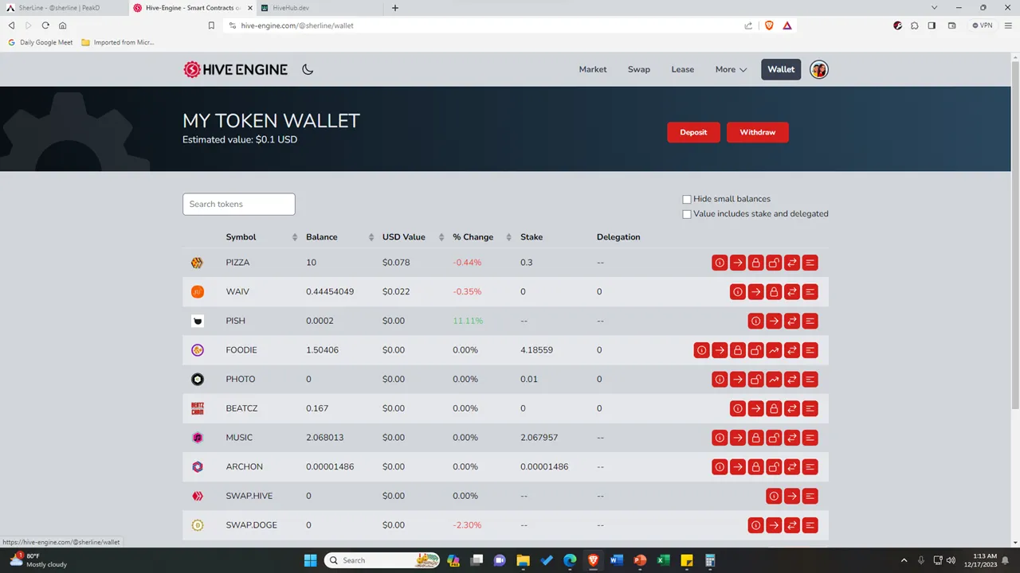Send MUSIC tokens with arrow icon
The width and height of the screenshot is (1020, 573).
pos(738,438)
